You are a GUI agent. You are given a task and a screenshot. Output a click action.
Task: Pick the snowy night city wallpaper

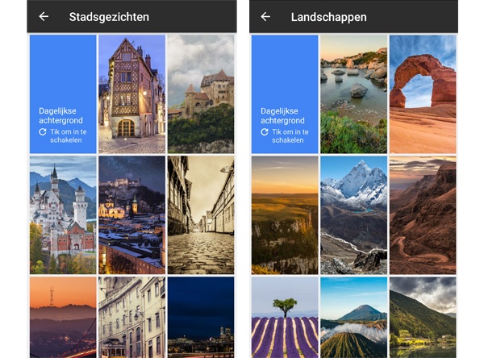coord(131,214)
